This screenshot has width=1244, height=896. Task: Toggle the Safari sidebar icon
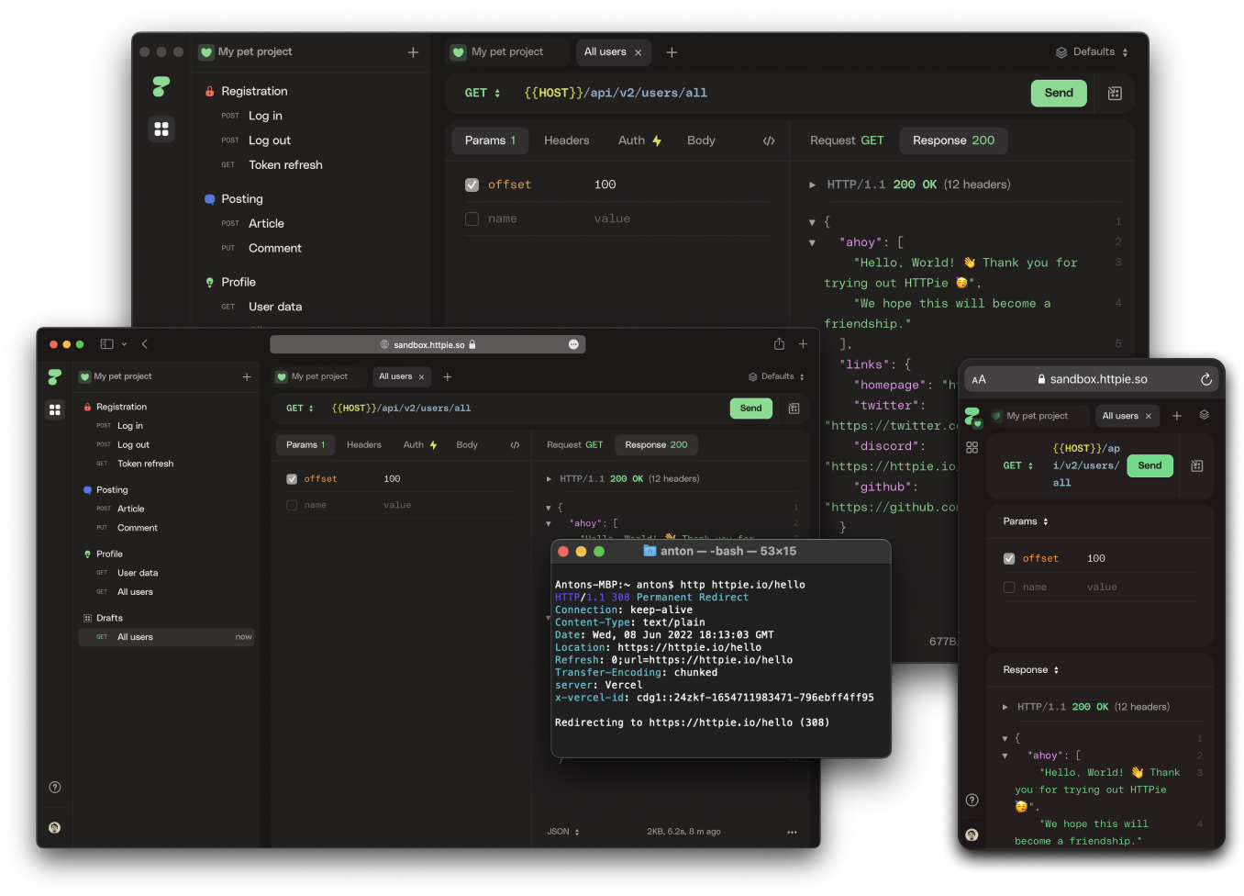[107, 344]
